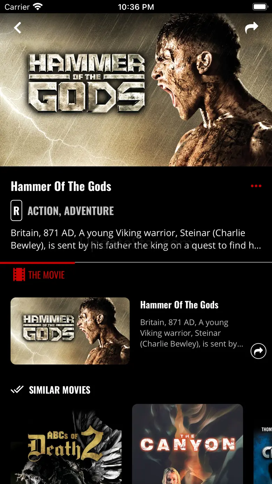The height and width of the screenshot is (484, 272).
Task: Tap share arrow on hero banner
Action: 251,28
